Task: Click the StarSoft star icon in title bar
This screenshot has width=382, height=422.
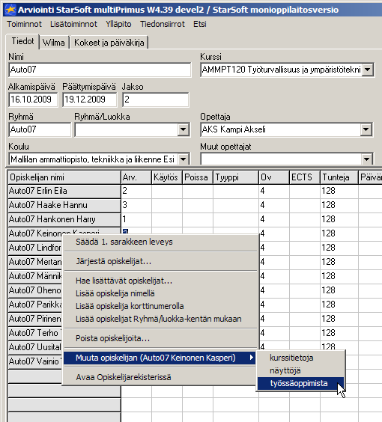Action: (x=10, y=10)
